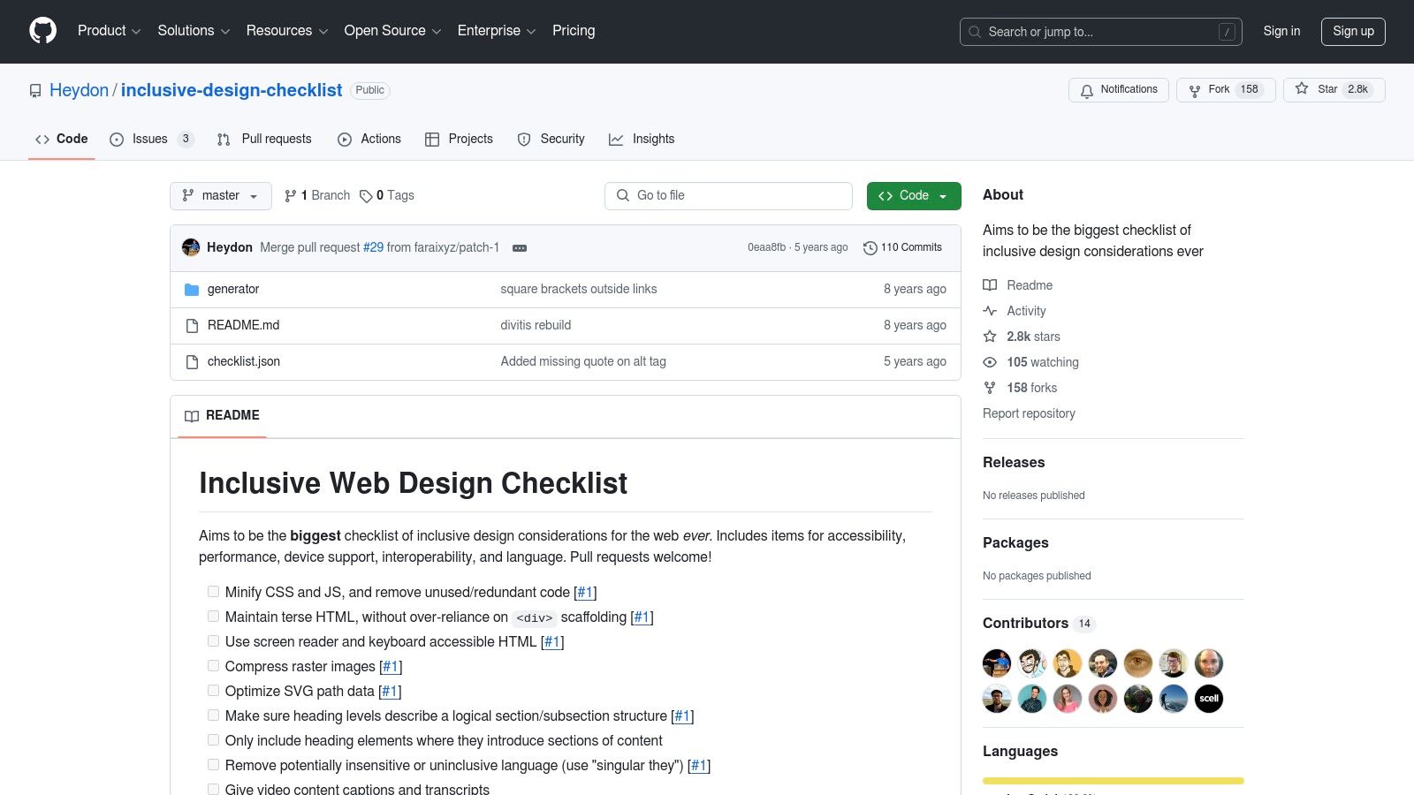
Task: Click the Sign in link
Action: (x=1281, y=32)
